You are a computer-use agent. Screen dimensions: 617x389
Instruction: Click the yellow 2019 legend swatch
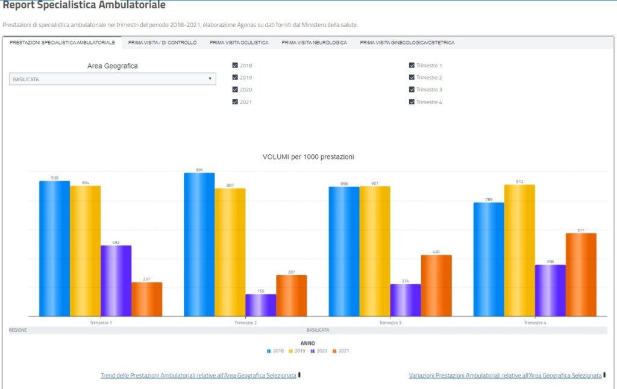[x=291, y=351]
